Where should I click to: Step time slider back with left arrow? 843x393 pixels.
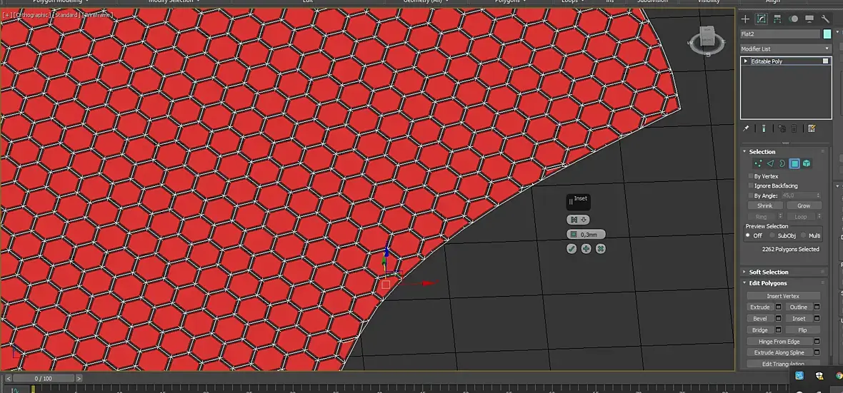8,379
